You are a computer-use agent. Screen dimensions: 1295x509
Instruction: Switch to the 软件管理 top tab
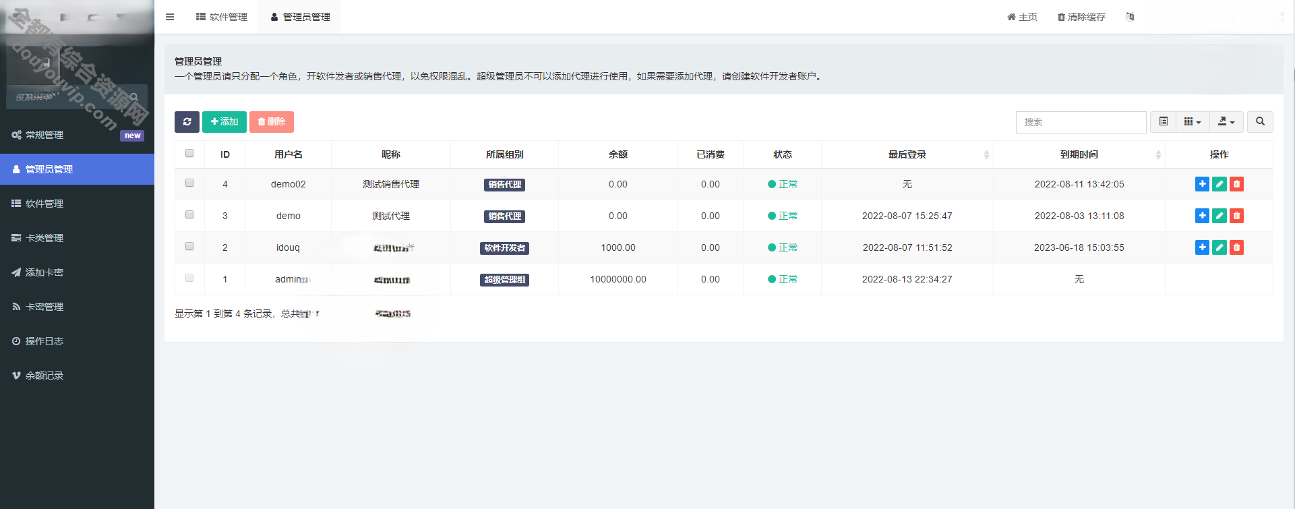click(x=222, y=17)
